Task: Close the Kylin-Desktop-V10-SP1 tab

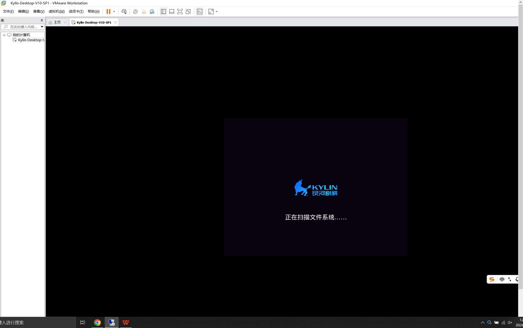Action: tap(115, 22)
